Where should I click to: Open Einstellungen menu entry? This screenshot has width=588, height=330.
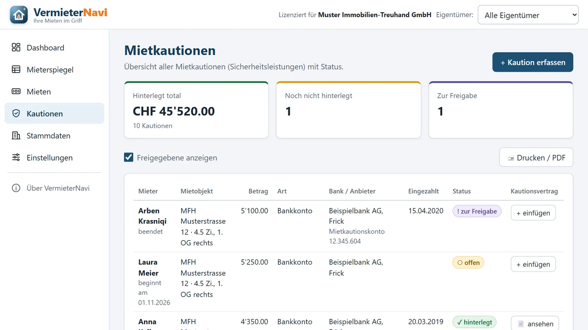tap(54, 157)
